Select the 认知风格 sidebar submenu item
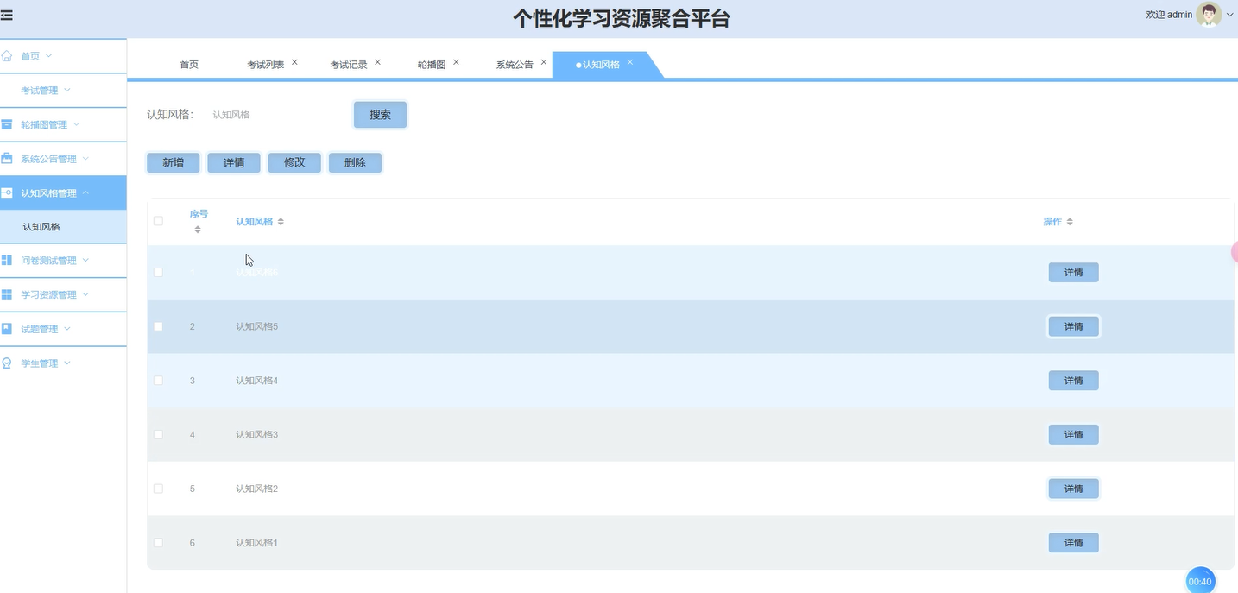The image size is (1238, 593). click(x=63, y=227)
